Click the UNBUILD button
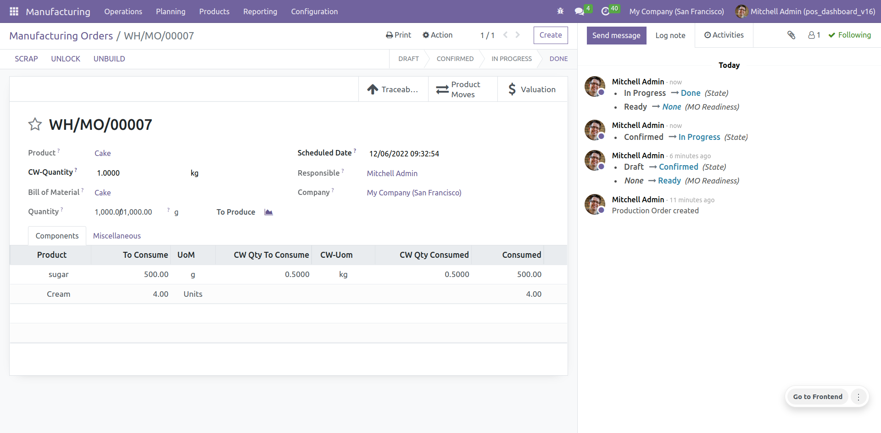This screenshot has height=433, width=881. (x=109, y=59)
